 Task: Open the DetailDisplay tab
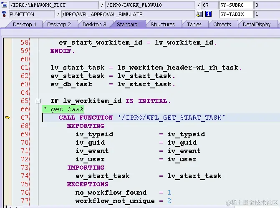point(257,25)
